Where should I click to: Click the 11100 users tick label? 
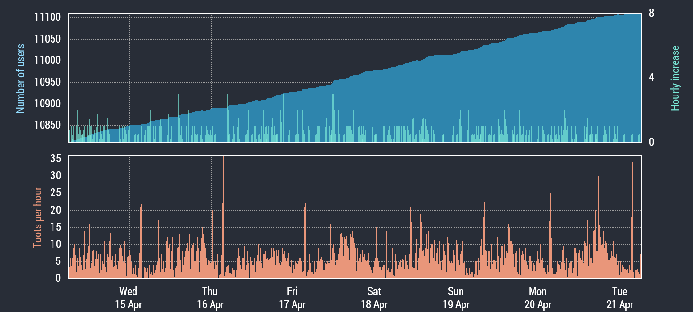click(47, 17)
